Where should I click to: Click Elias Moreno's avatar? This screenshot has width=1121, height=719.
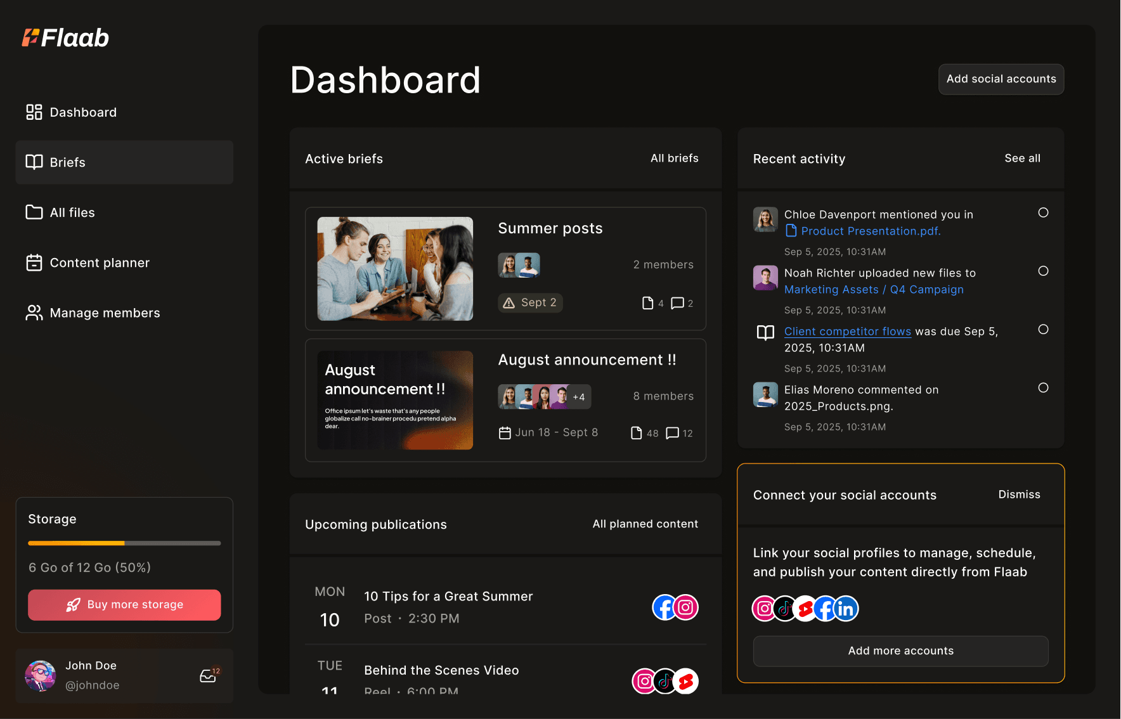click(x=765, y=394)
